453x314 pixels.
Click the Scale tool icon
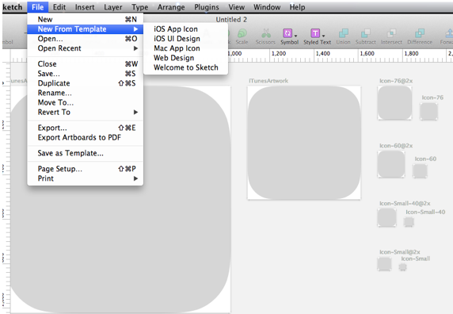tap(242, 33)
